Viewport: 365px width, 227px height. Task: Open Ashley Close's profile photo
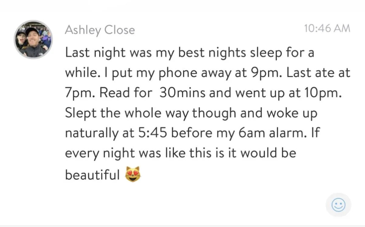pyautogui.click(x=33, y=39)
